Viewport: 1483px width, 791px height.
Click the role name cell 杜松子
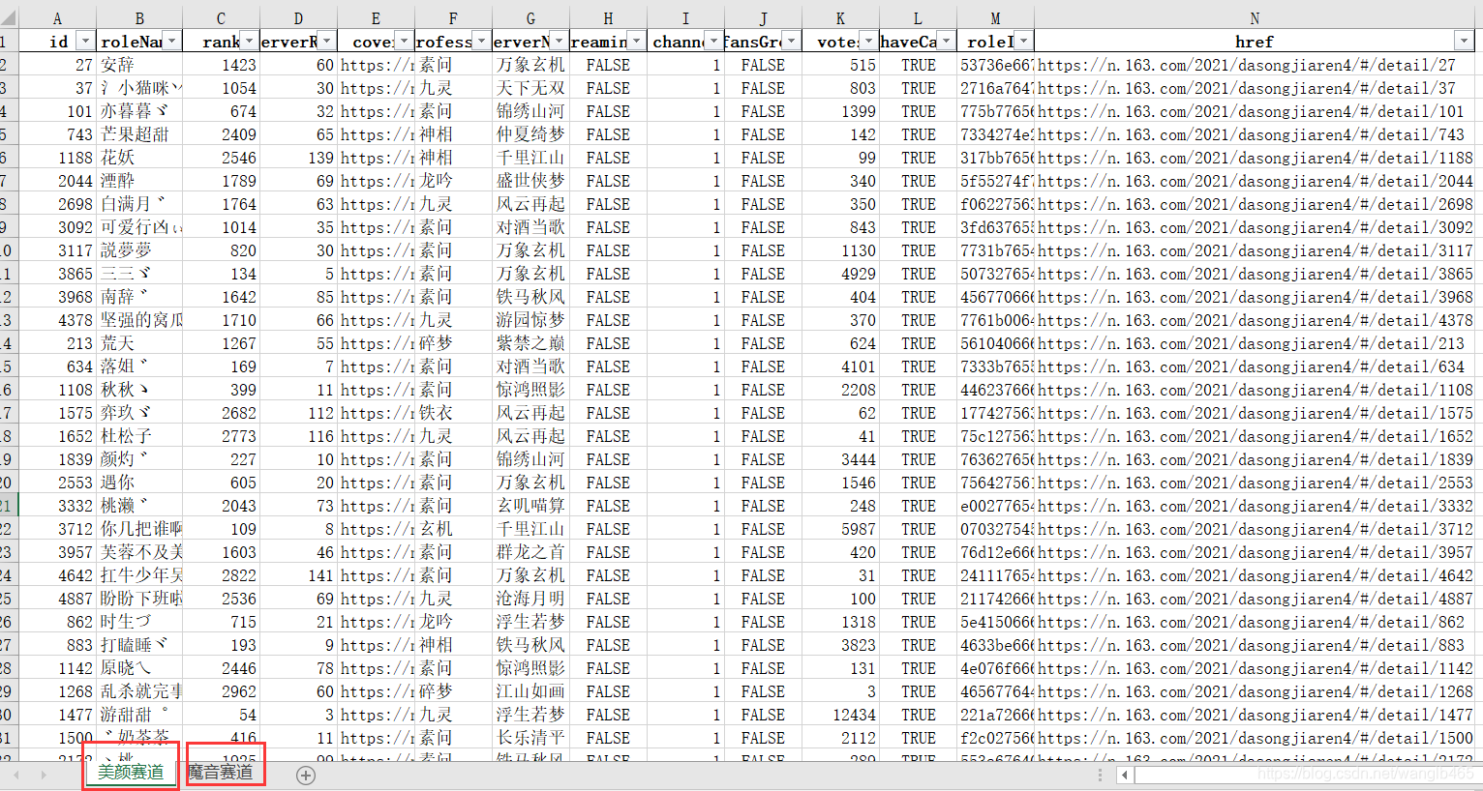[x=139, y=436]
